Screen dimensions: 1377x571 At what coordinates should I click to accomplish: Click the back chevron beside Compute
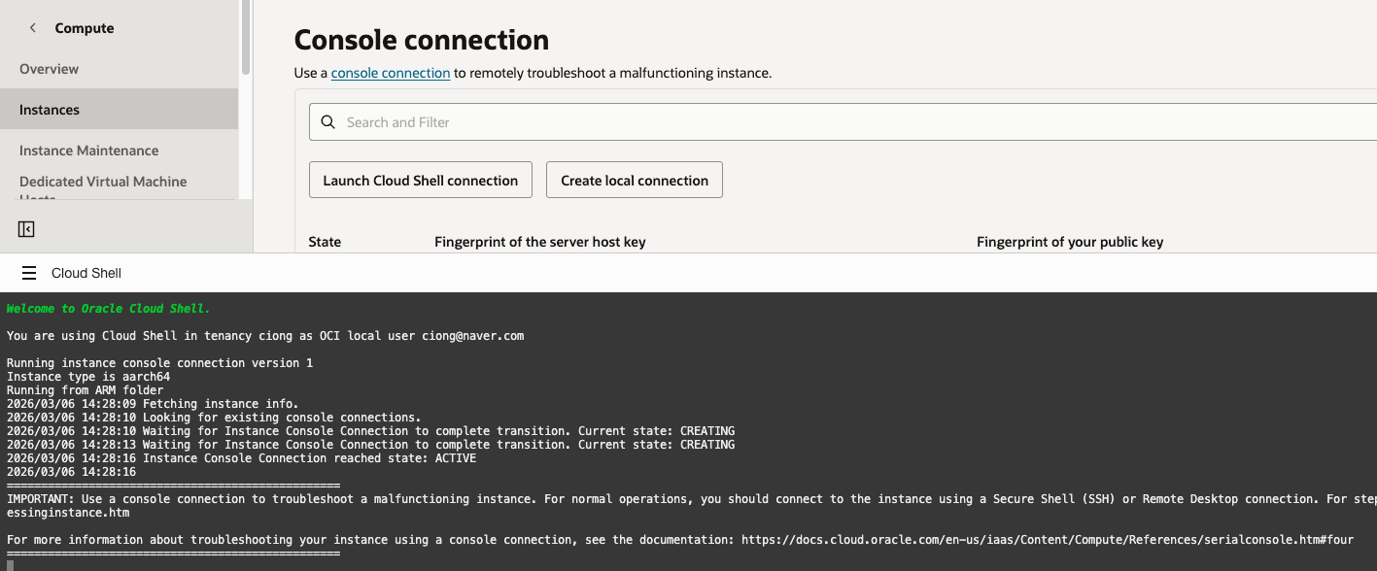(x=33, y=28)
